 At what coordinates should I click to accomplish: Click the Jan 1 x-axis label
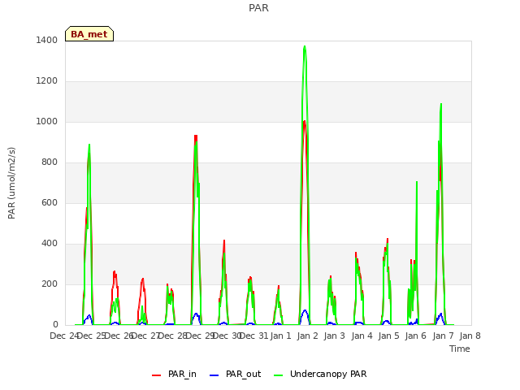click(280, 336)
